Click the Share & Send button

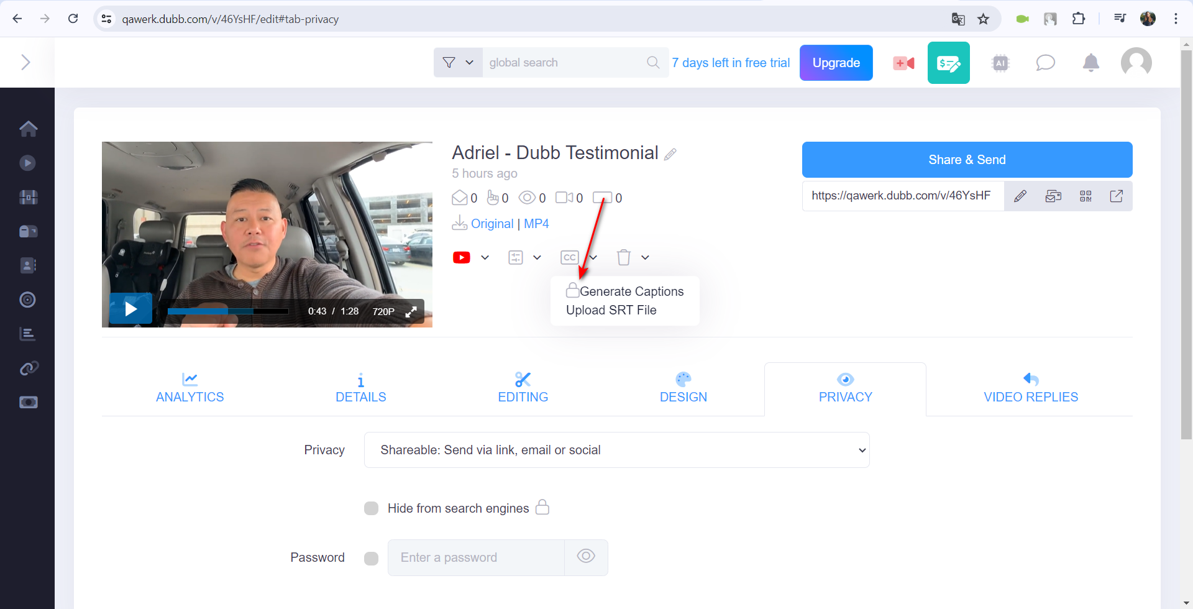pyautogui.click(x=967, y=160)
